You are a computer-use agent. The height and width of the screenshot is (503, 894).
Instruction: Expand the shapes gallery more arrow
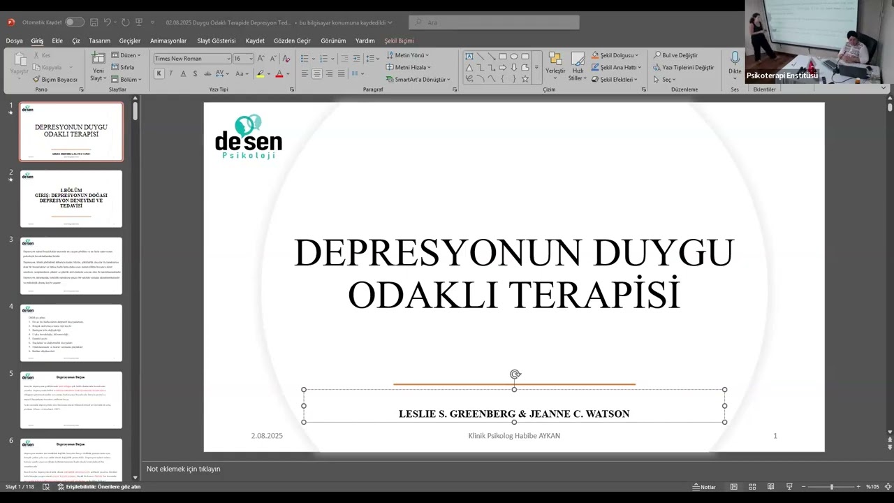pos(536,68)
